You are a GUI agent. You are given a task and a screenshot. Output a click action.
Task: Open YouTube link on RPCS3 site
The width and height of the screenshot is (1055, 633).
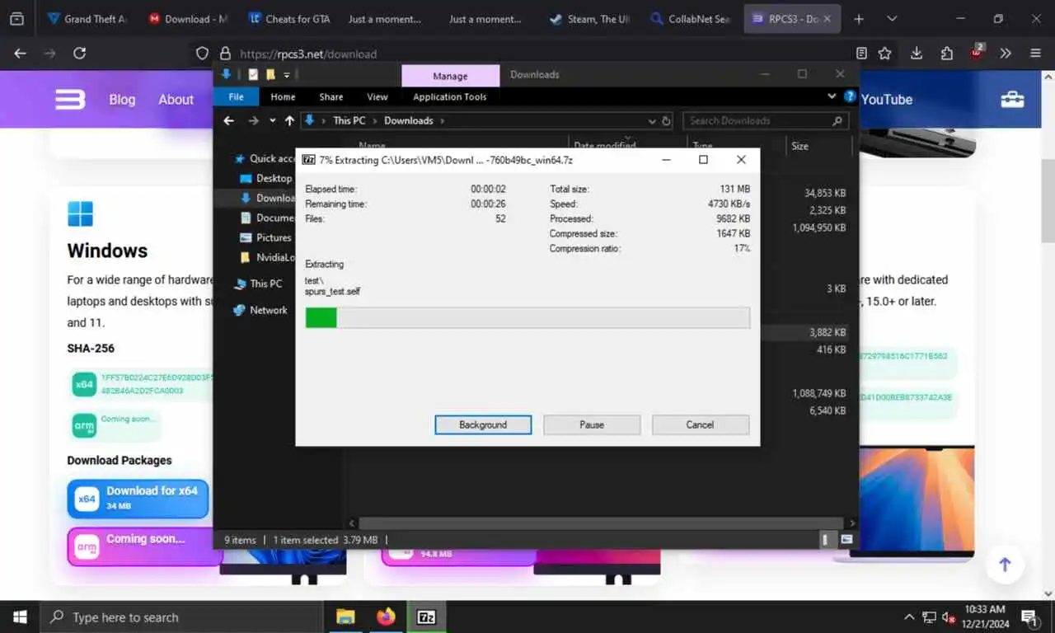coord(887,100)
